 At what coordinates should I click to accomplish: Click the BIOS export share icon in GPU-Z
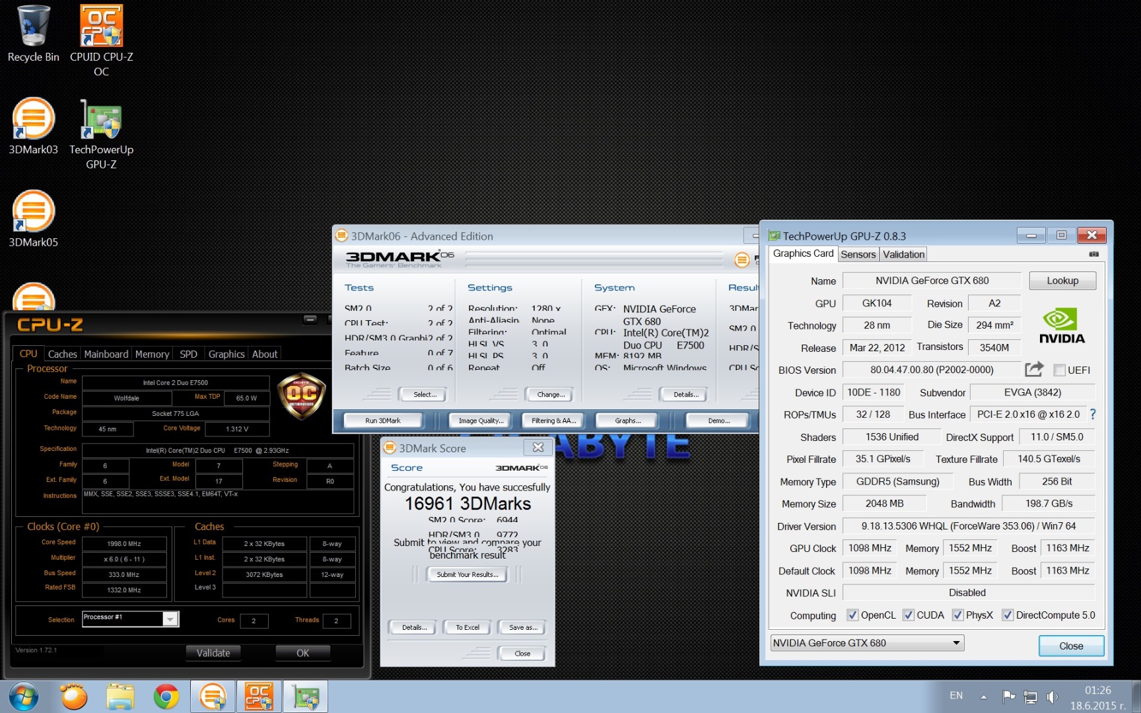1034,369
